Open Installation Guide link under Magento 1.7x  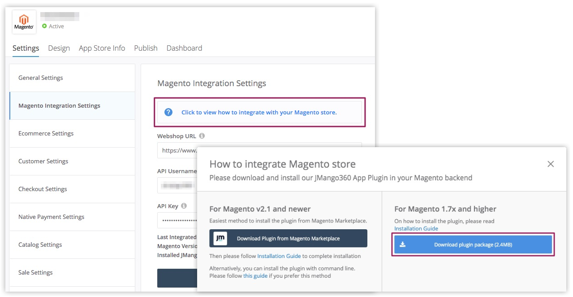pyautogui.click(x=416, y=228)
